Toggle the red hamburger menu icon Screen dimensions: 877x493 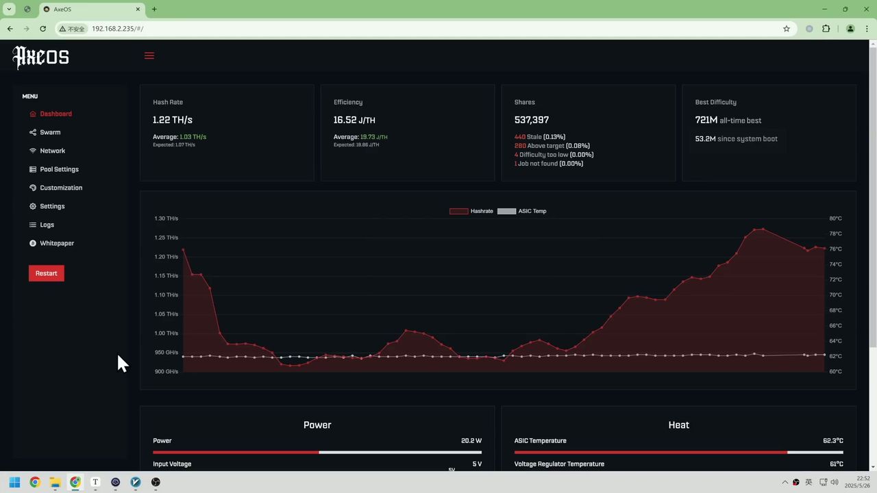149,55
